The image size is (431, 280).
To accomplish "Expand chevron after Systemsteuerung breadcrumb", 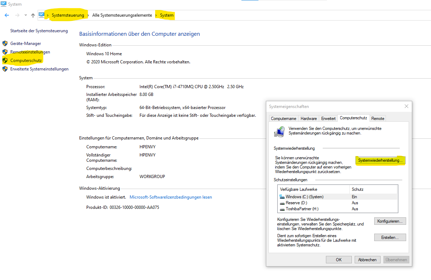I will point(88,15).
